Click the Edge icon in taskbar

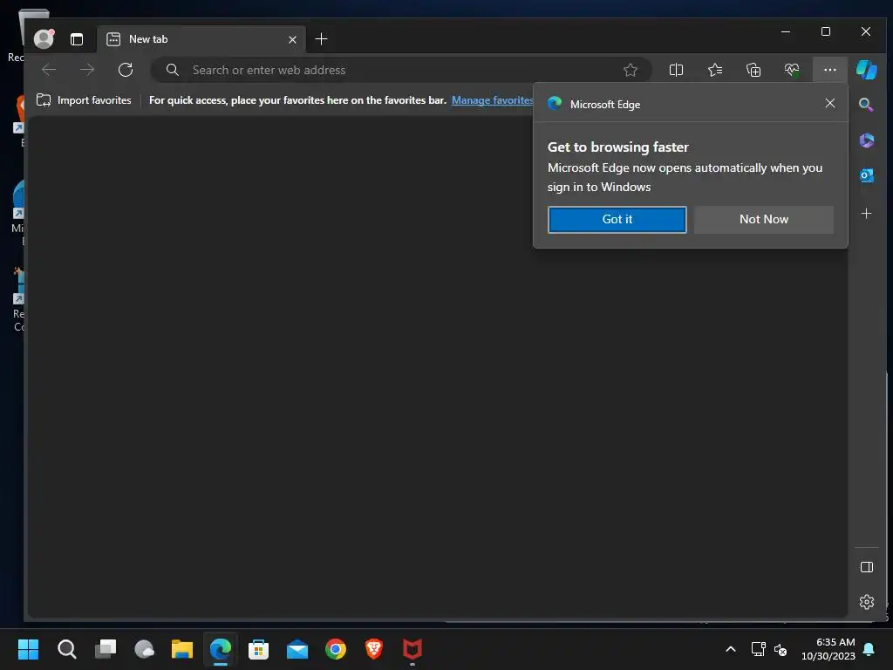click(221, 649)
